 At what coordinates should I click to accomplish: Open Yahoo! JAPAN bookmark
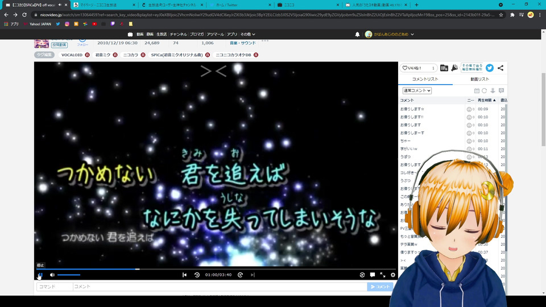click(x=38, y=24)
